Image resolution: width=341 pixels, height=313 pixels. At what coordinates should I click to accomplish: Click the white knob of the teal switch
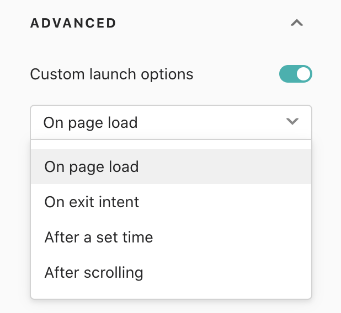(x=303, y=74)
